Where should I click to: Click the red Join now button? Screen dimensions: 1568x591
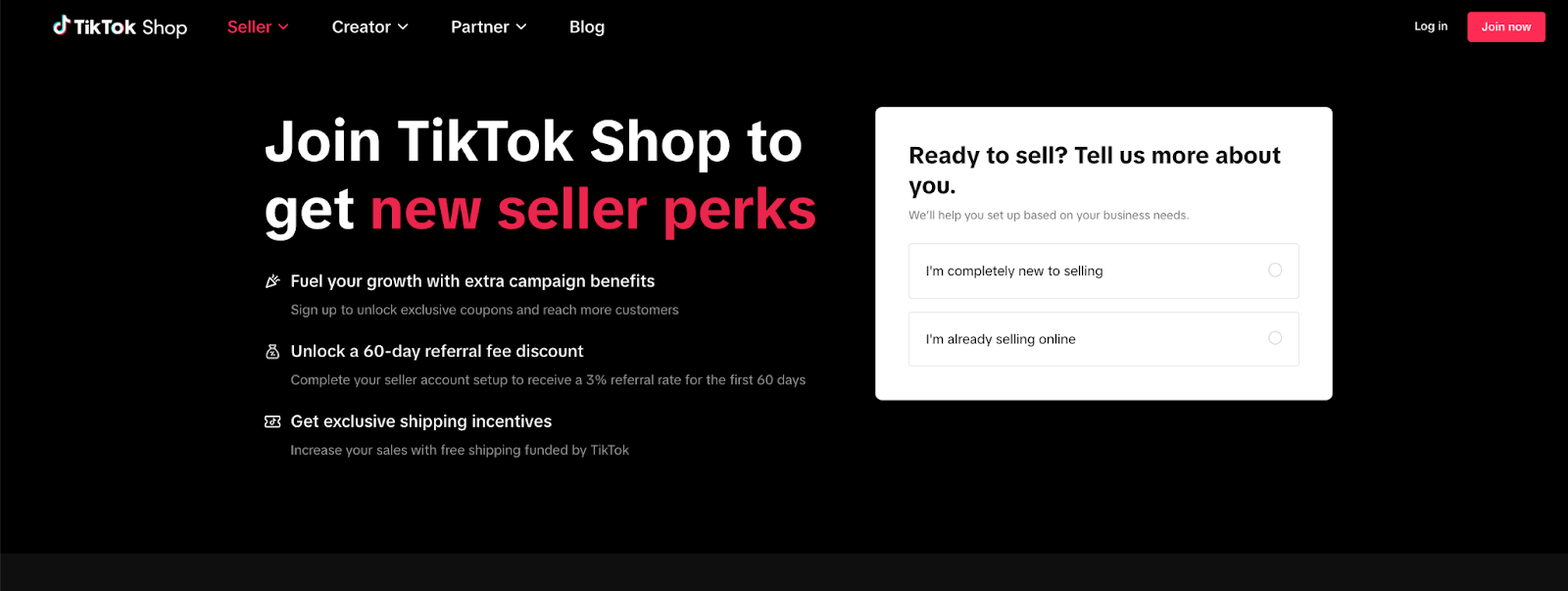[x=1506, y=26]
